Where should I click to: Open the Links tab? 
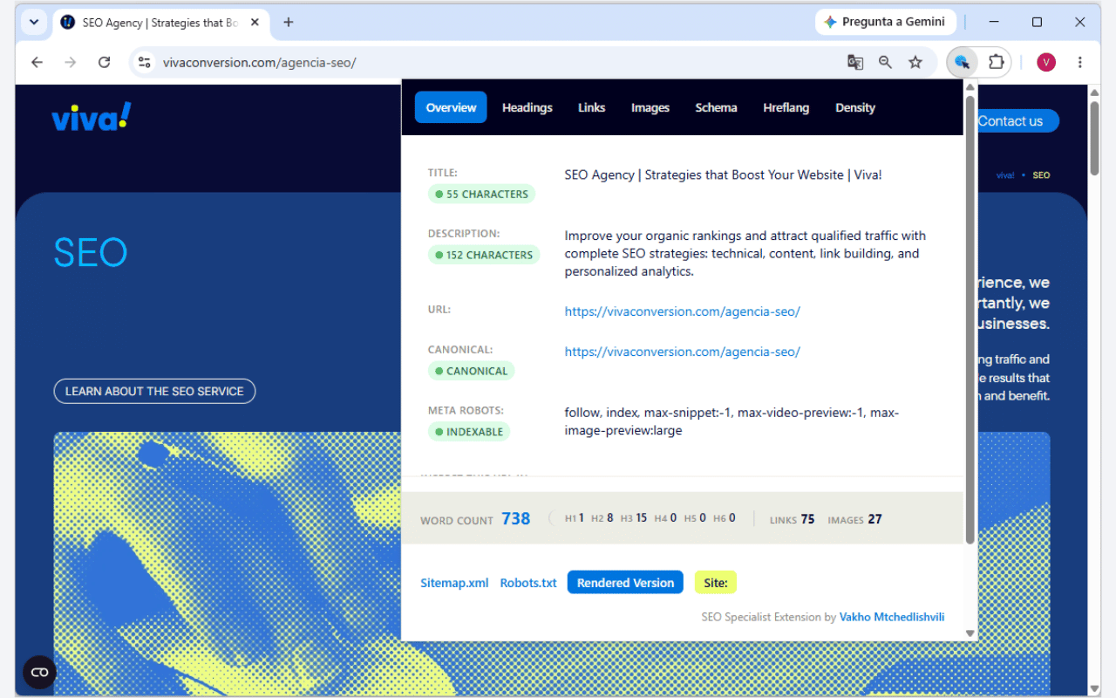pos(591,107)
